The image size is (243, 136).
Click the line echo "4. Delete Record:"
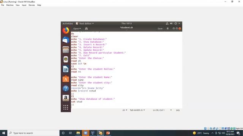point(87,47)
